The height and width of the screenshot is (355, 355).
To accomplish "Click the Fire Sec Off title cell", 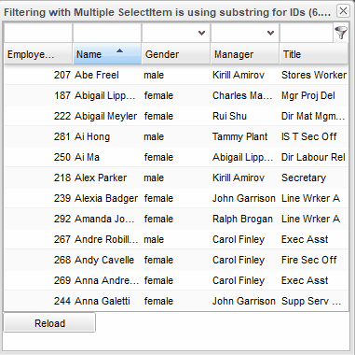I will [x=314, y=260].
